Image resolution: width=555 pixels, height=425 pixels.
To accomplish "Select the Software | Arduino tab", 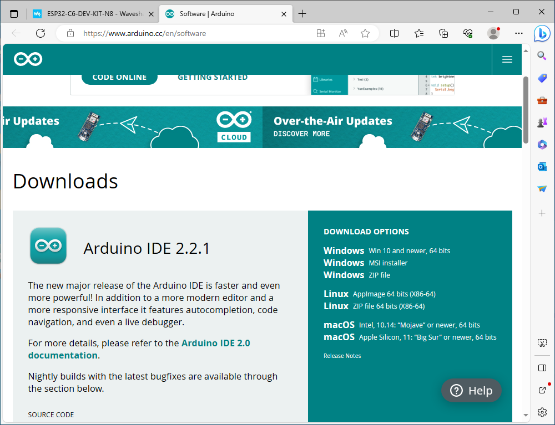I will click(226, 14).
